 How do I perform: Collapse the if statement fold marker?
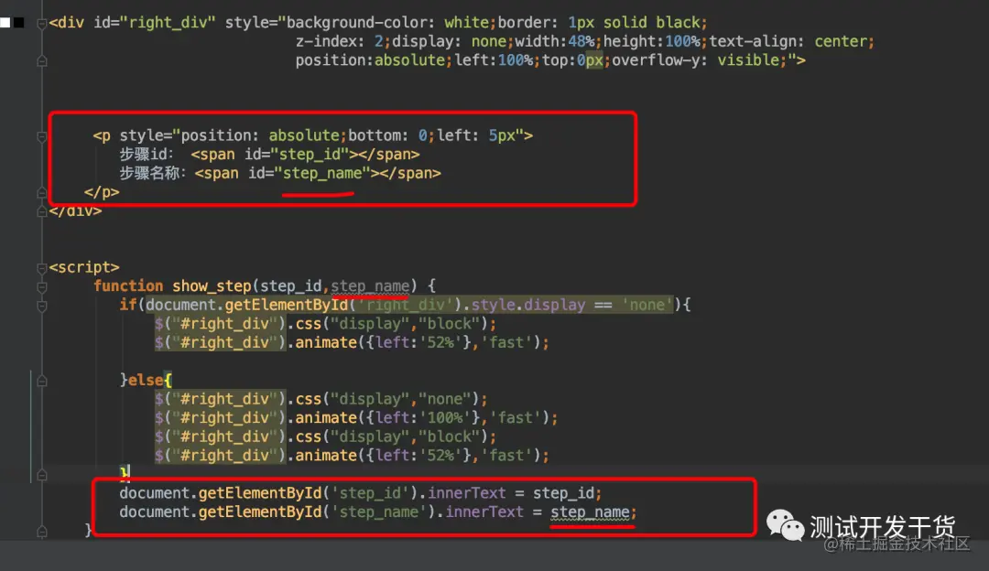point(41,307)
